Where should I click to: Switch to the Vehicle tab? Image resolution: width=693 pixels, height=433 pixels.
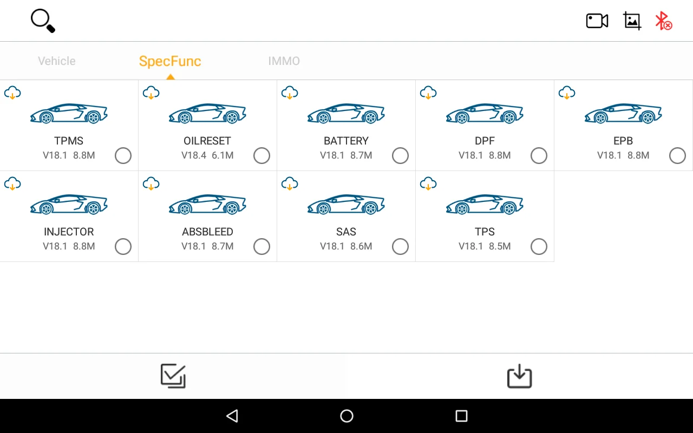click(57, 61)
